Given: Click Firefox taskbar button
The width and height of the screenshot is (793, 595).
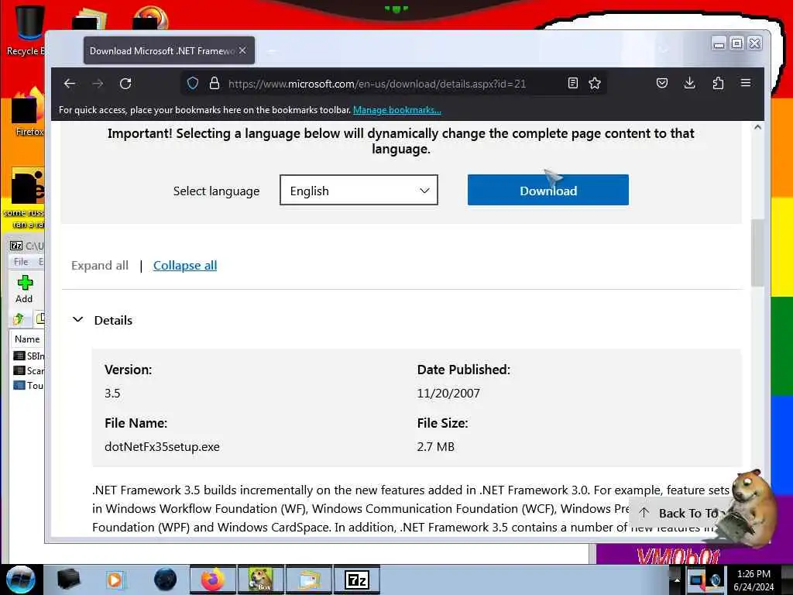Looking at the screenshot, I should [213, 580].
